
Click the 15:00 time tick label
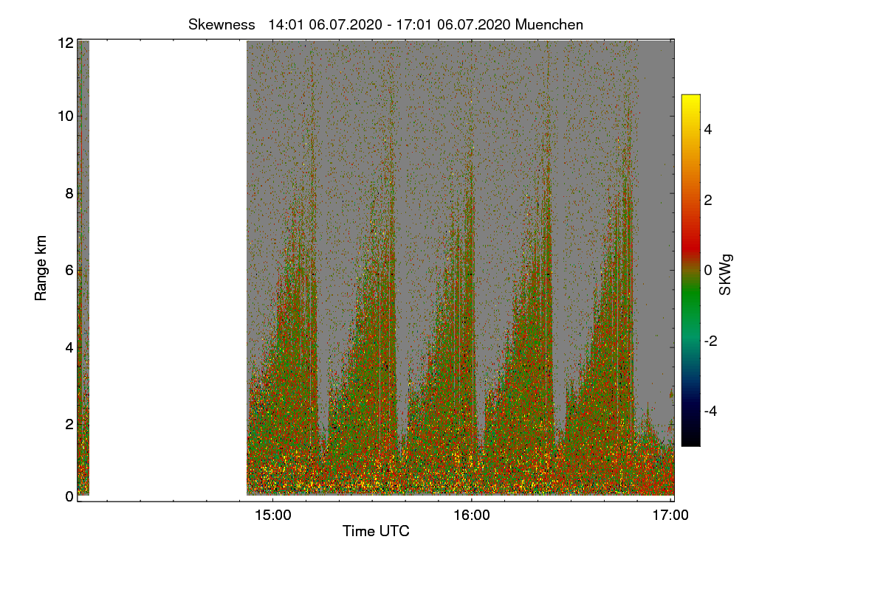tap(272, 516)
